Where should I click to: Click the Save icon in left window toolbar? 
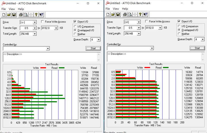(14, 15)
